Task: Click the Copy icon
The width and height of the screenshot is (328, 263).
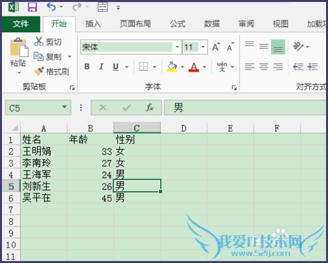Action: (39, 56)
